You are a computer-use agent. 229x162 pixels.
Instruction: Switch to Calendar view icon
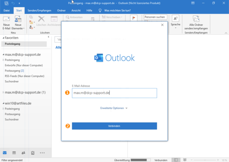click(x=14, y=153)
